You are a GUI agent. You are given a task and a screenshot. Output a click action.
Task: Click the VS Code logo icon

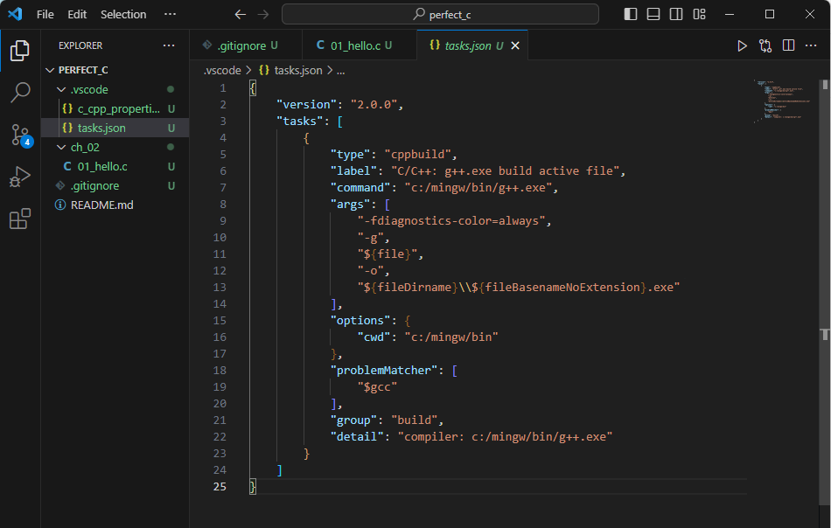(15, 14)
